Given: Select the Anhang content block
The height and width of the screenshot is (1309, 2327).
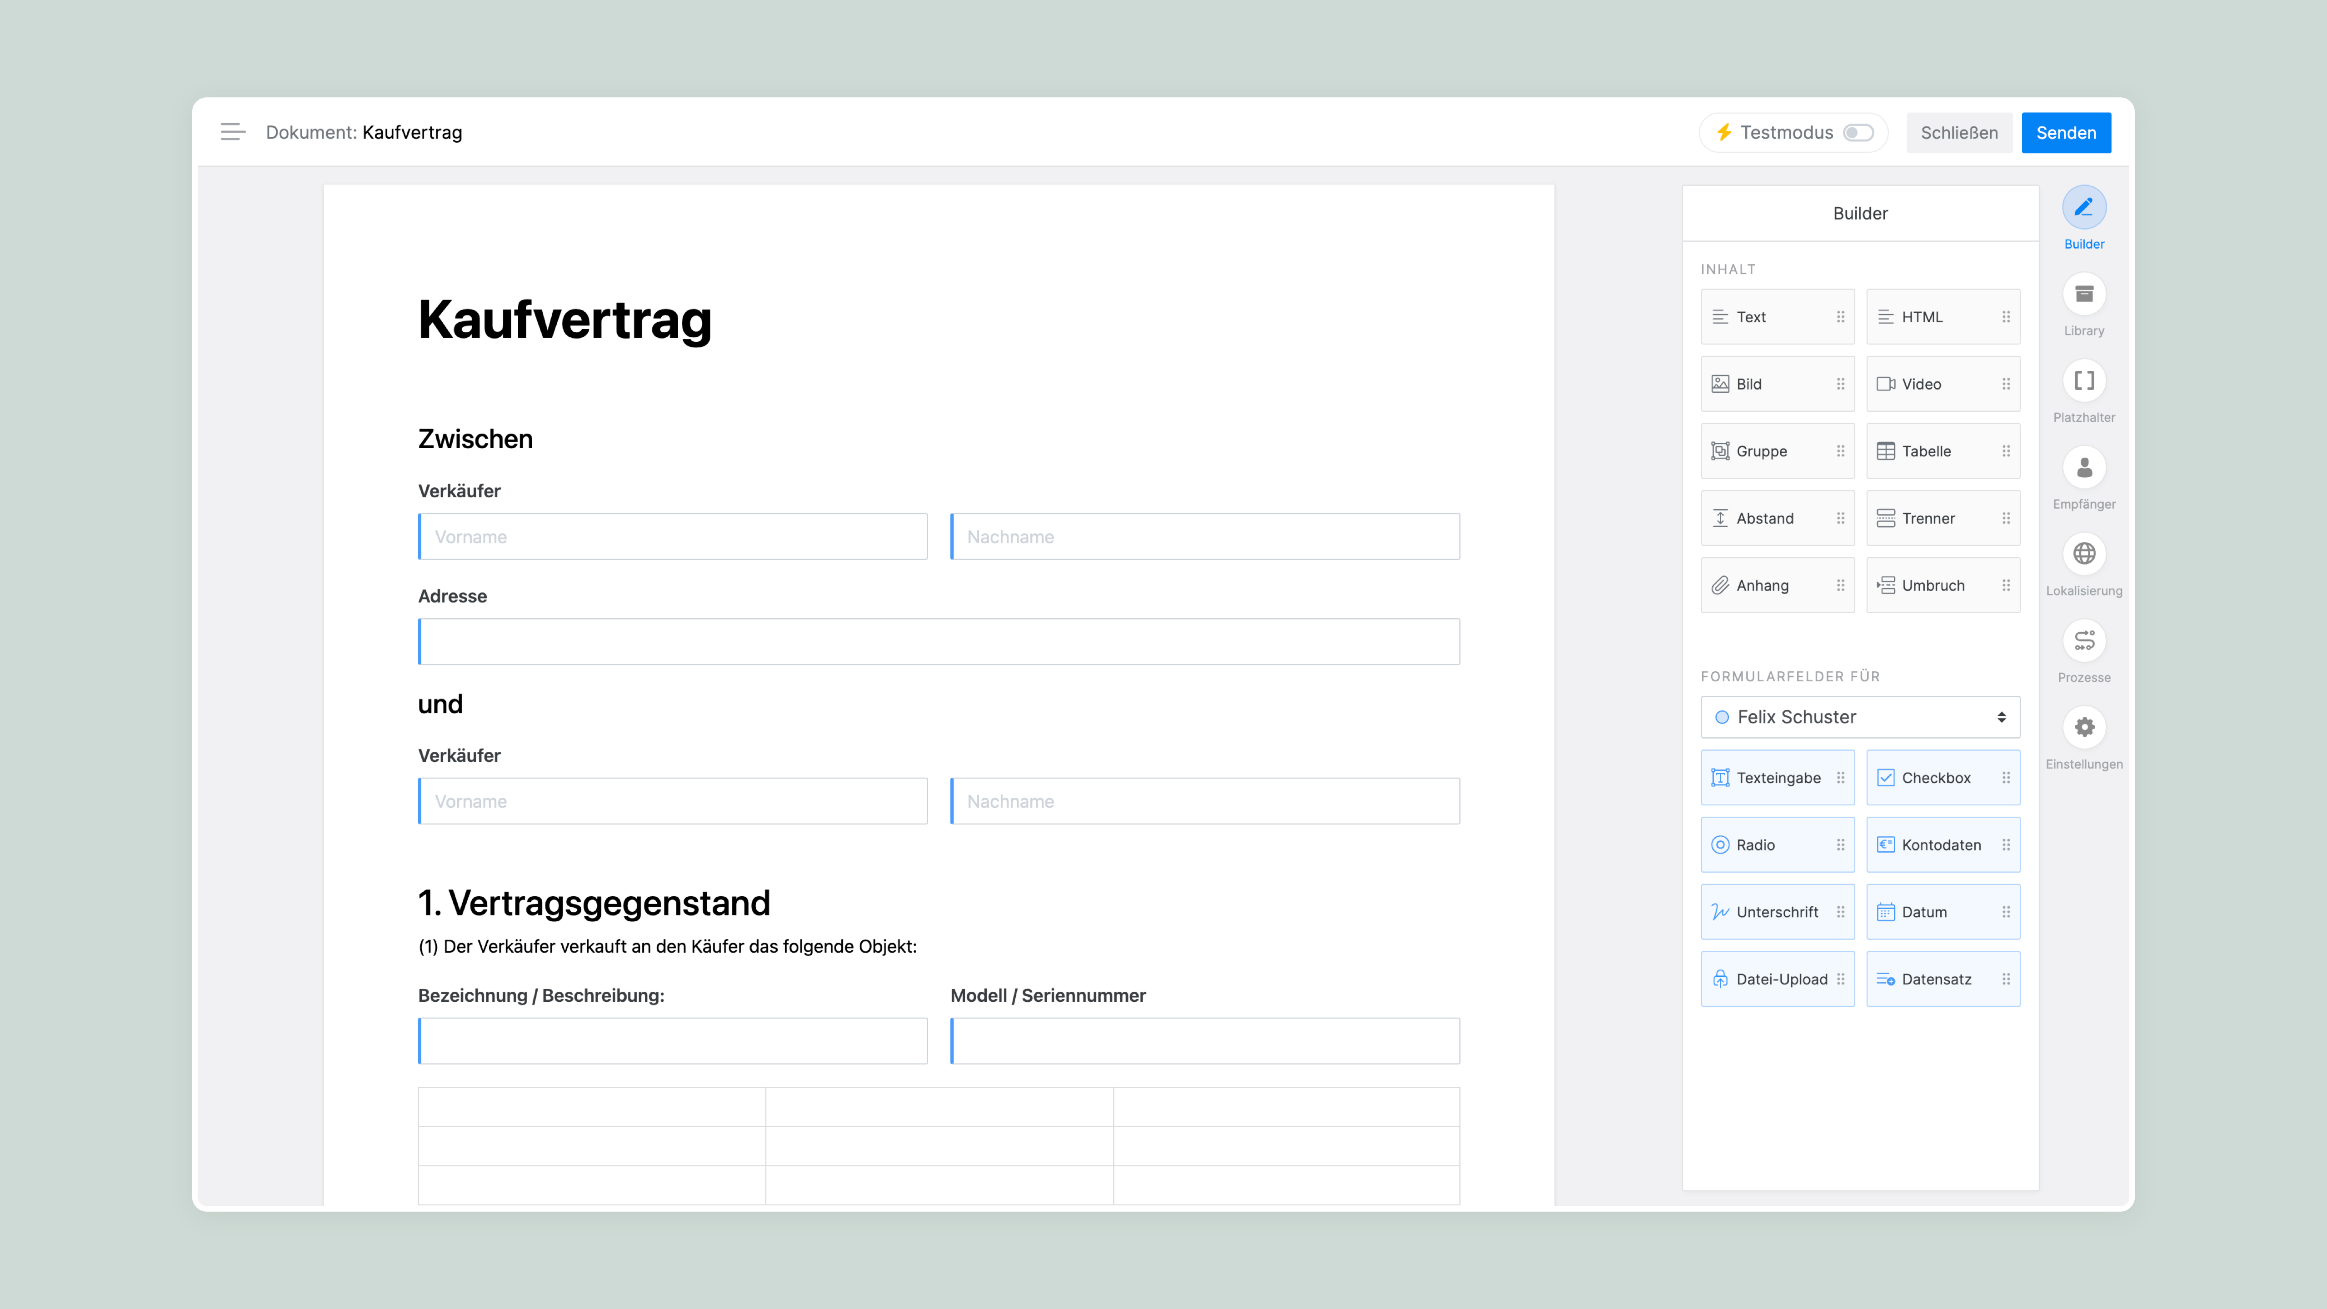Looking at the screenshot, I should click(1776, 585).
